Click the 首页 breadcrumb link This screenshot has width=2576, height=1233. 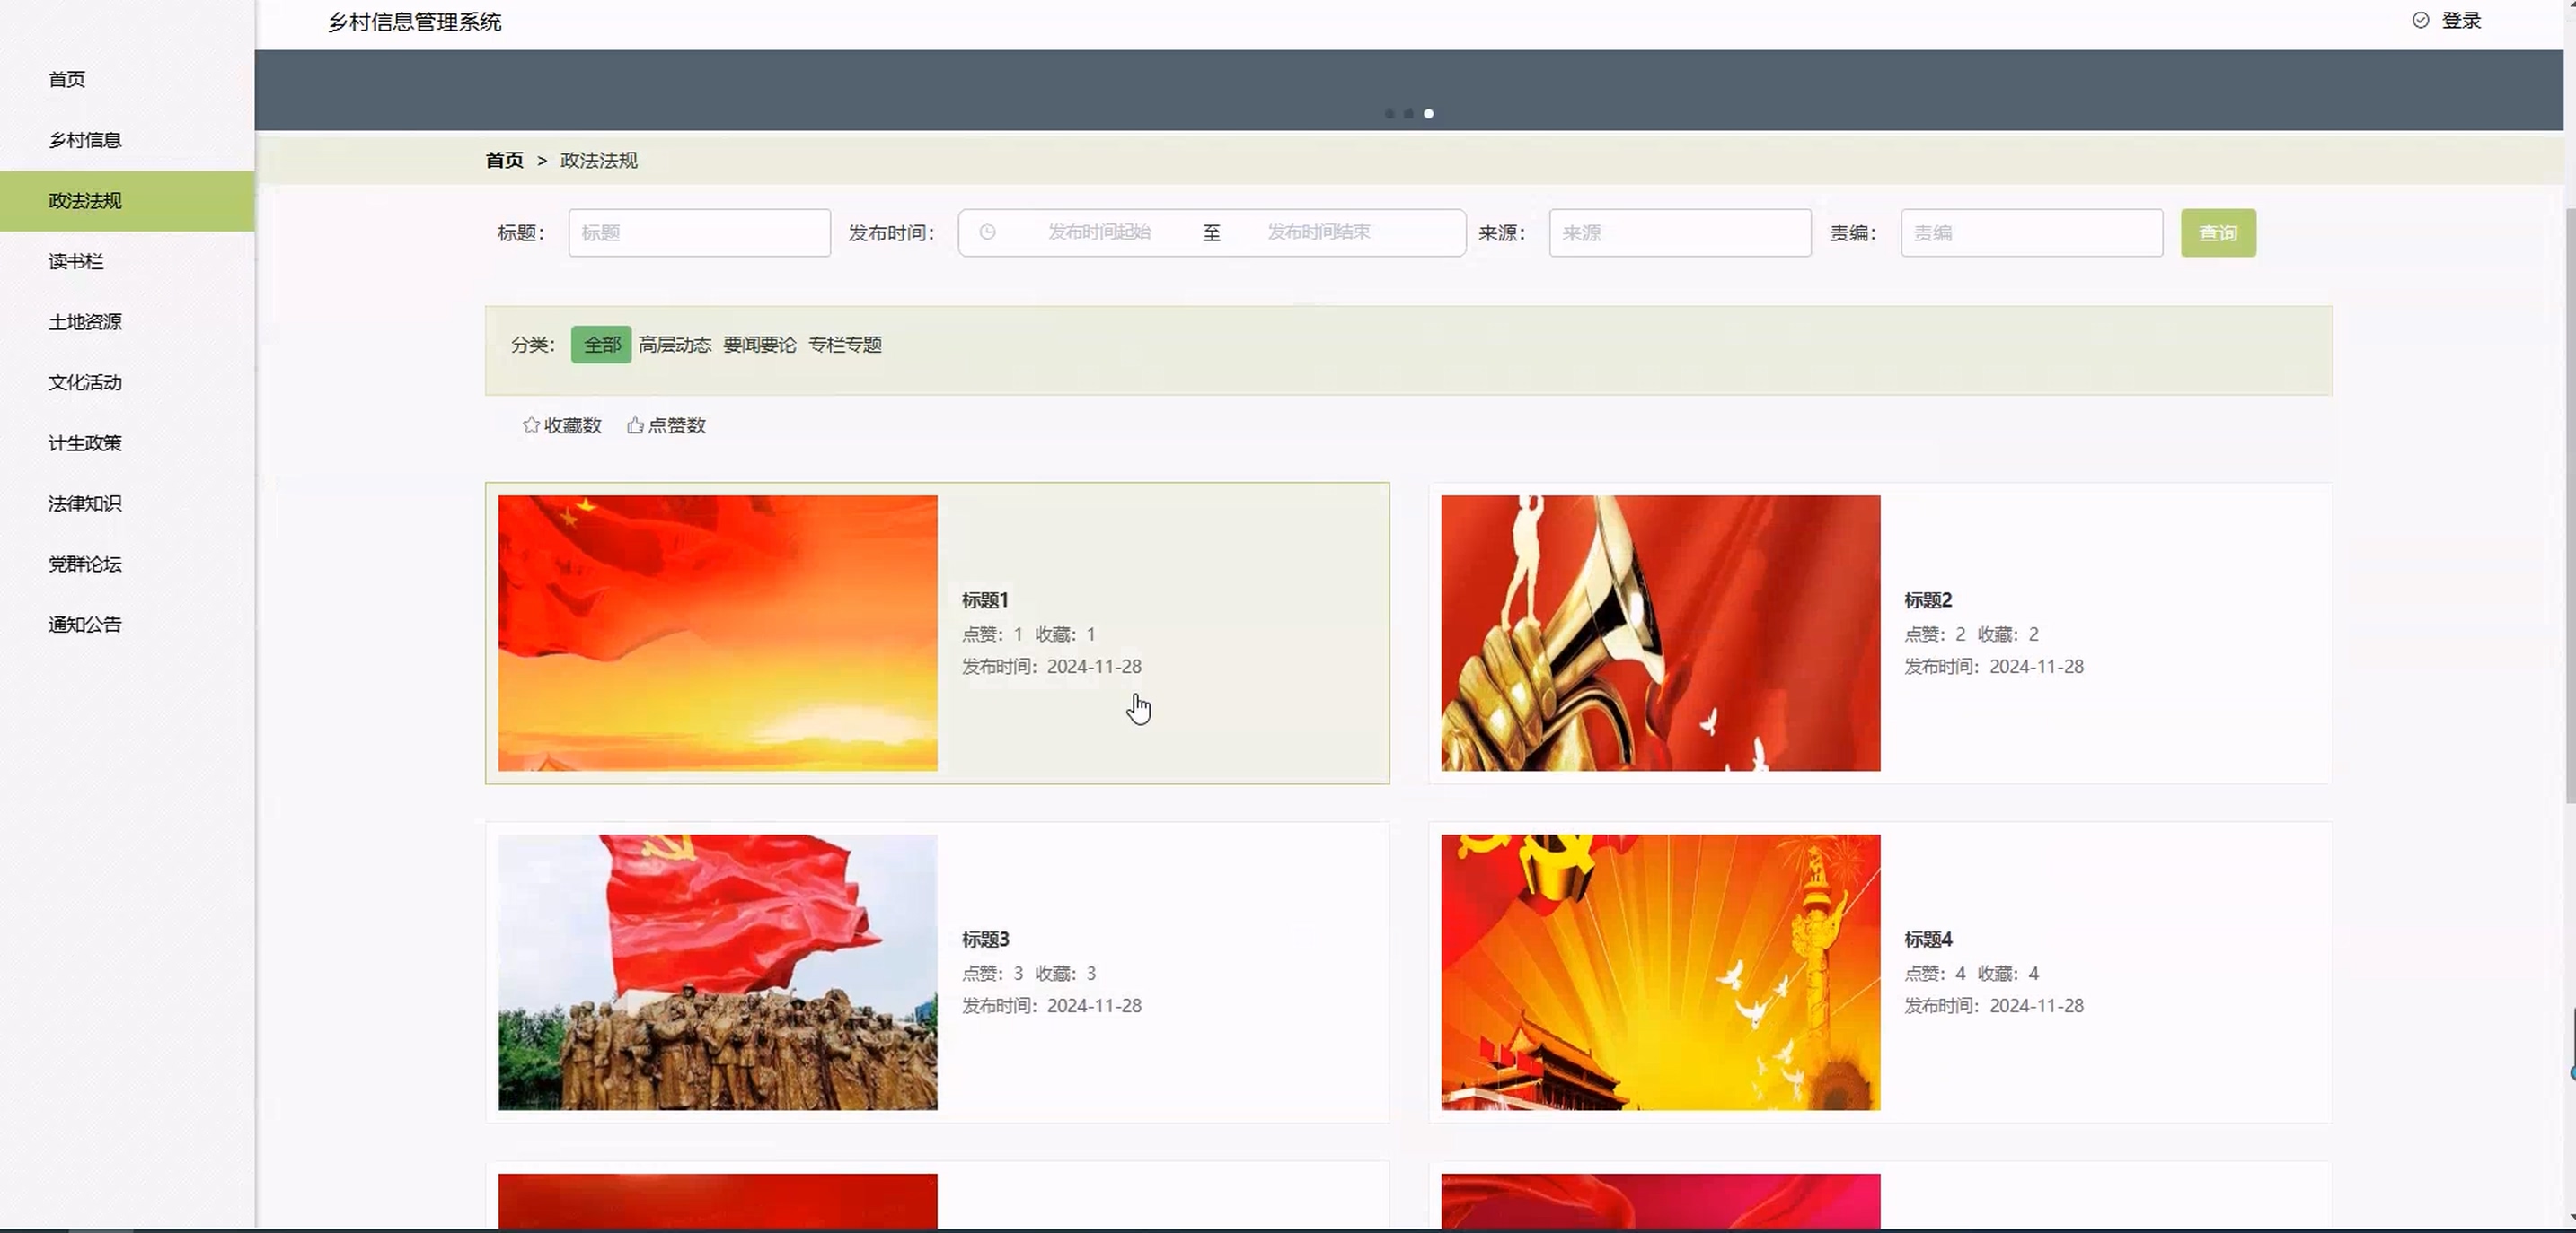[x=504, y=160]
